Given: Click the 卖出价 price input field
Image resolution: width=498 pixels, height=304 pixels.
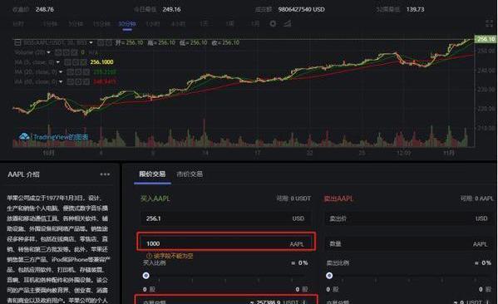Looking at the screenshot, I should (x=409, y=218).
